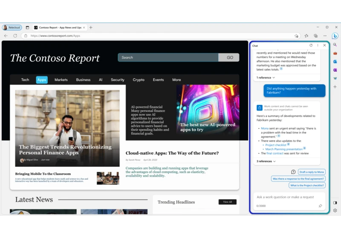Screen dimensions: 341x238
Task: Click View All trending headlines button
Action: pos(228,202)
